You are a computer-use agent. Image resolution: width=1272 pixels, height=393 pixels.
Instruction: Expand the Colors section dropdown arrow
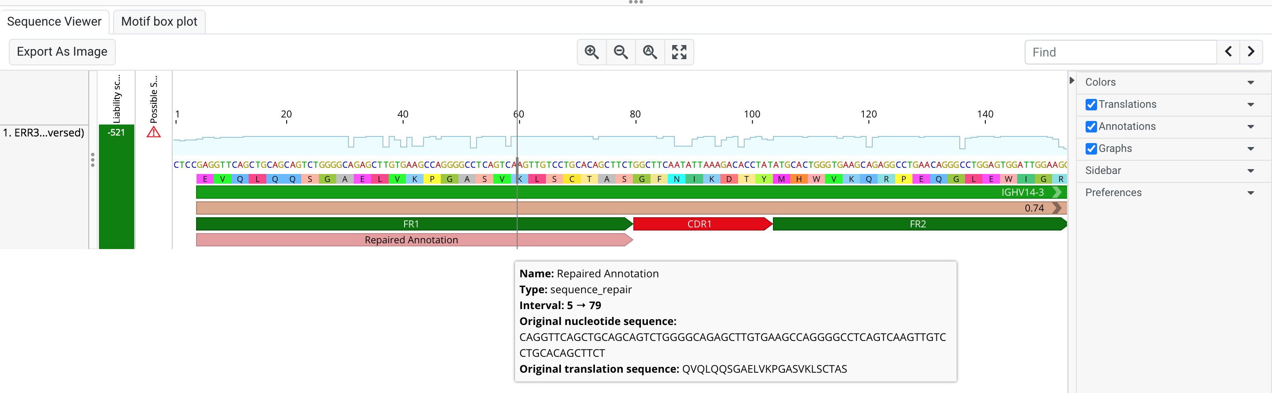point(1250,83)
